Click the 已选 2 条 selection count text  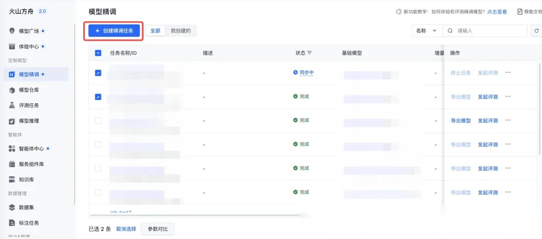99,229
